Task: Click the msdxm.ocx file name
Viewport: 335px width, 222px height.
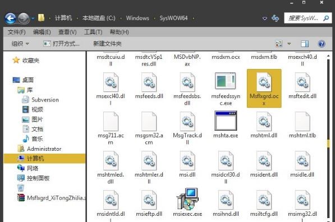Action: pyautogui.click(x=226, y=57)
